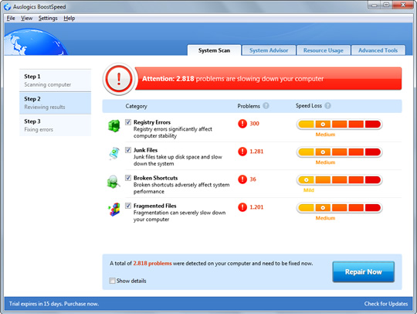Click the red warning icon beside 1.201
Viewport: 417px width, 314px height.
(242, 207)
